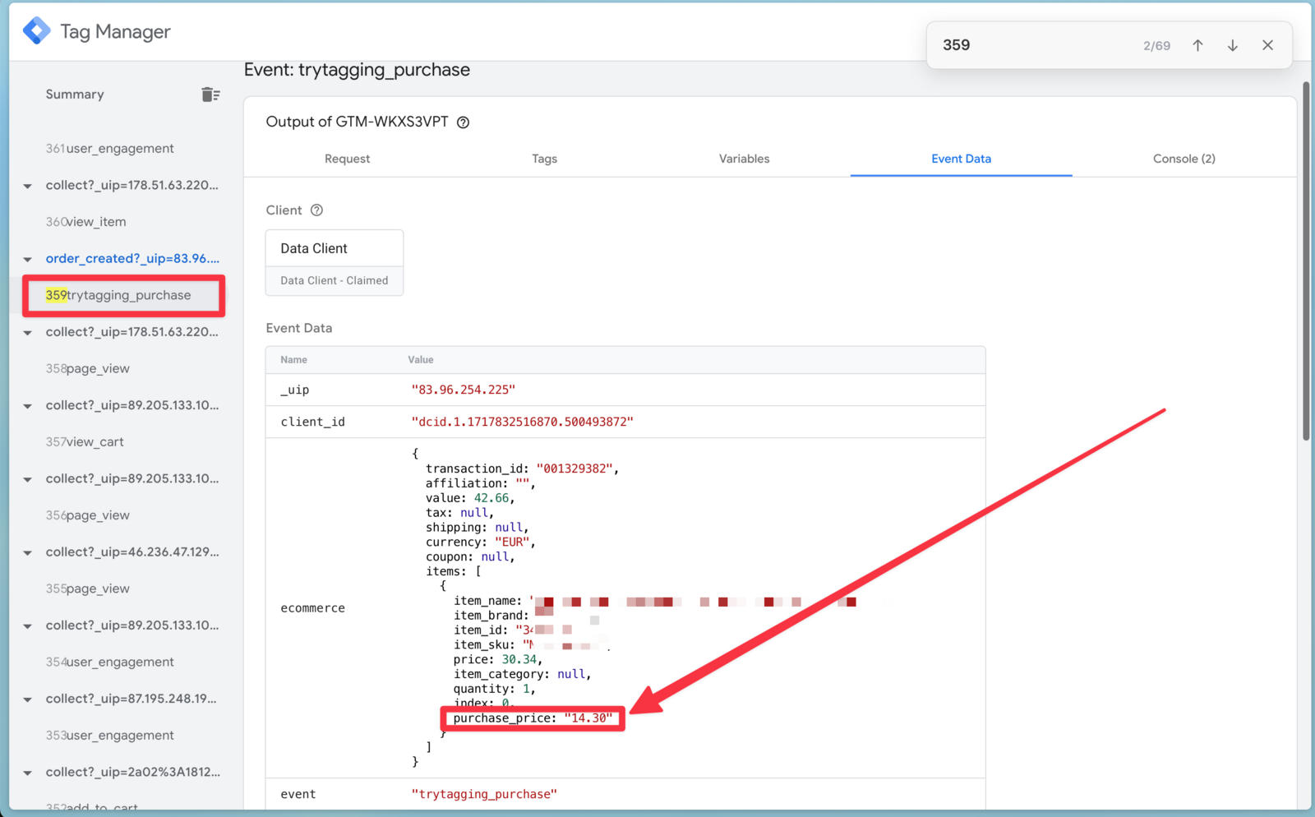
Task: Collapse the collect?_uip=2a02%3A1812 request group
Action: pyautogui.click(x=28, y=773)
